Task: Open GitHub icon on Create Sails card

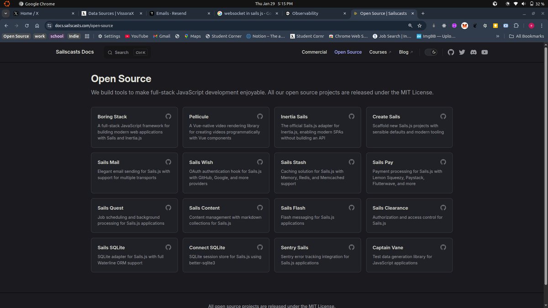Action: pos(443,116)
